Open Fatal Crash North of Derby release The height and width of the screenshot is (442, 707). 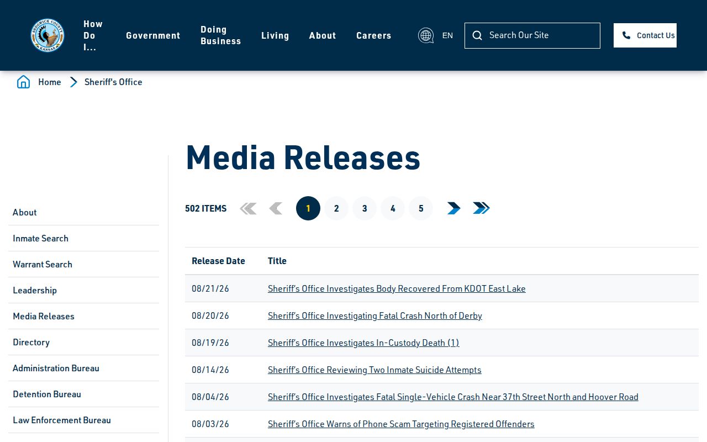[375, 315]
